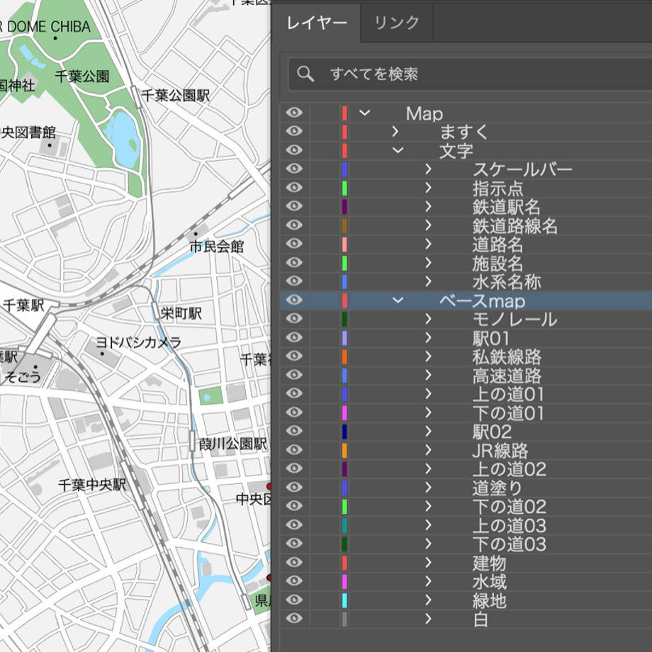Viewport: 652px width, 652px height.
Task: Hide the 駅01 layer
Action: point(294,337)
